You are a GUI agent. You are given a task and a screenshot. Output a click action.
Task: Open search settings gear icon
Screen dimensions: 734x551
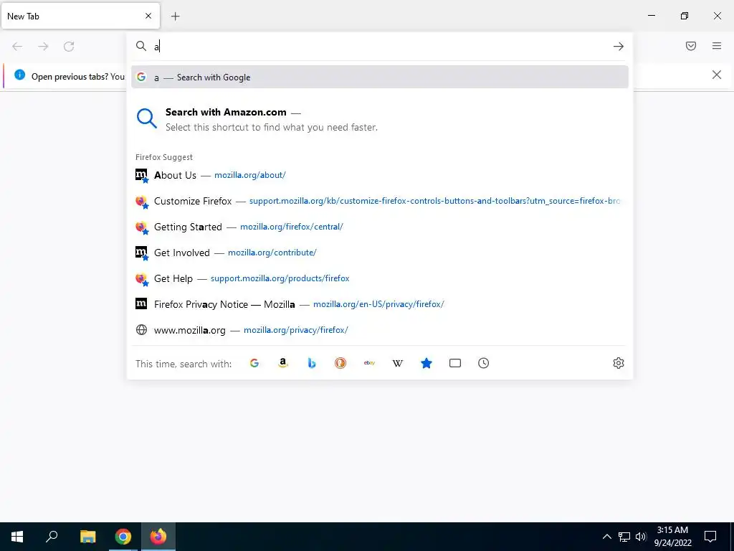(x=619, y=363)
